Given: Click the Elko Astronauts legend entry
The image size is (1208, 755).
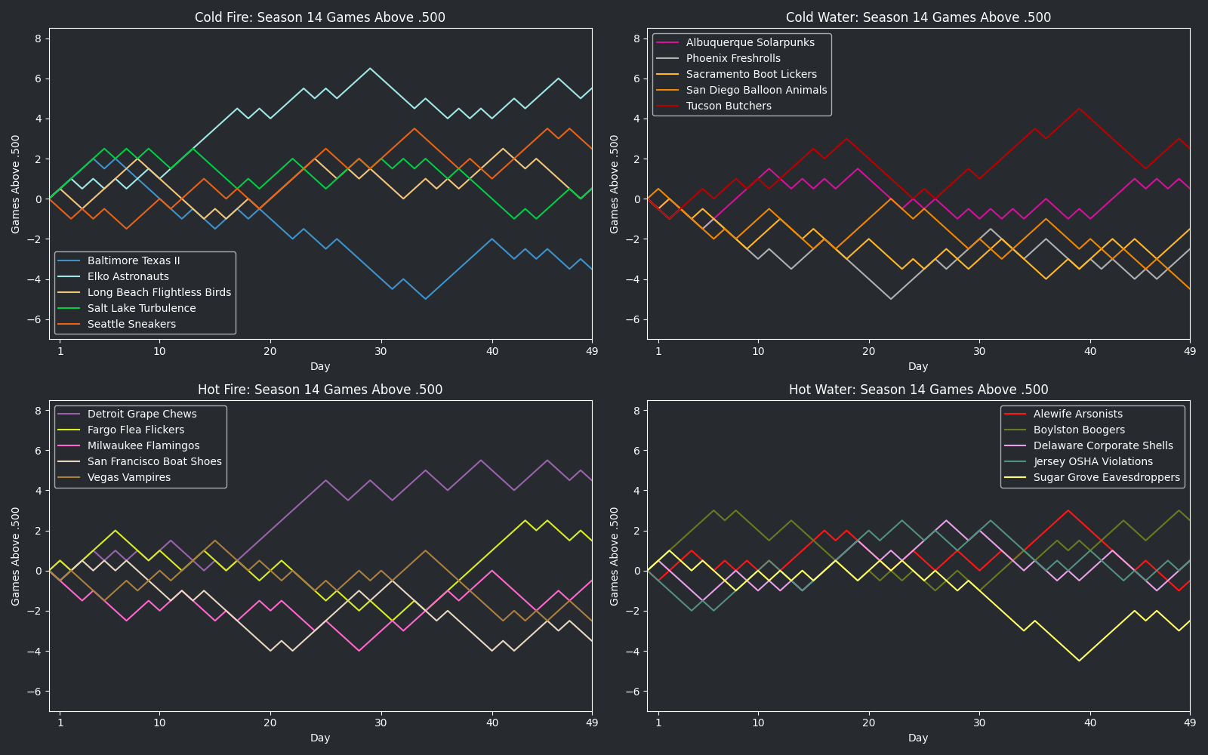Looking at the screenshot, I should click(x=128, y=277).
